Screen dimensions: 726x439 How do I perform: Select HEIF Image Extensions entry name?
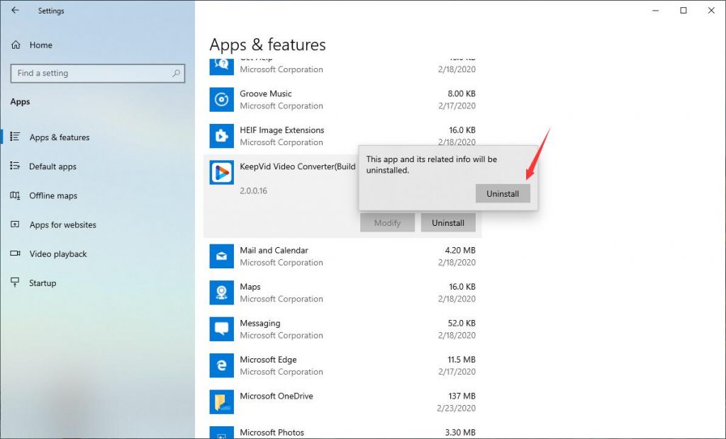[282, 130]
